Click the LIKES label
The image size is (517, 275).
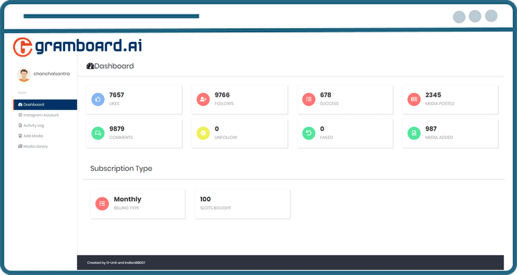114,104
